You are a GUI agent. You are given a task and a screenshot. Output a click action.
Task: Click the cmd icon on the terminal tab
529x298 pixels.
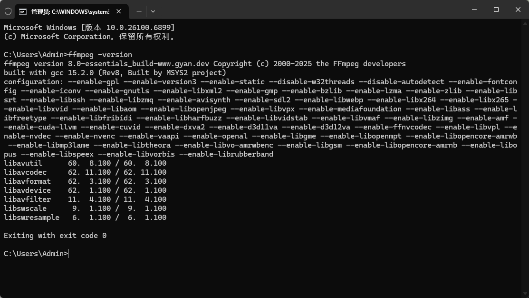(x=23, y=11)
